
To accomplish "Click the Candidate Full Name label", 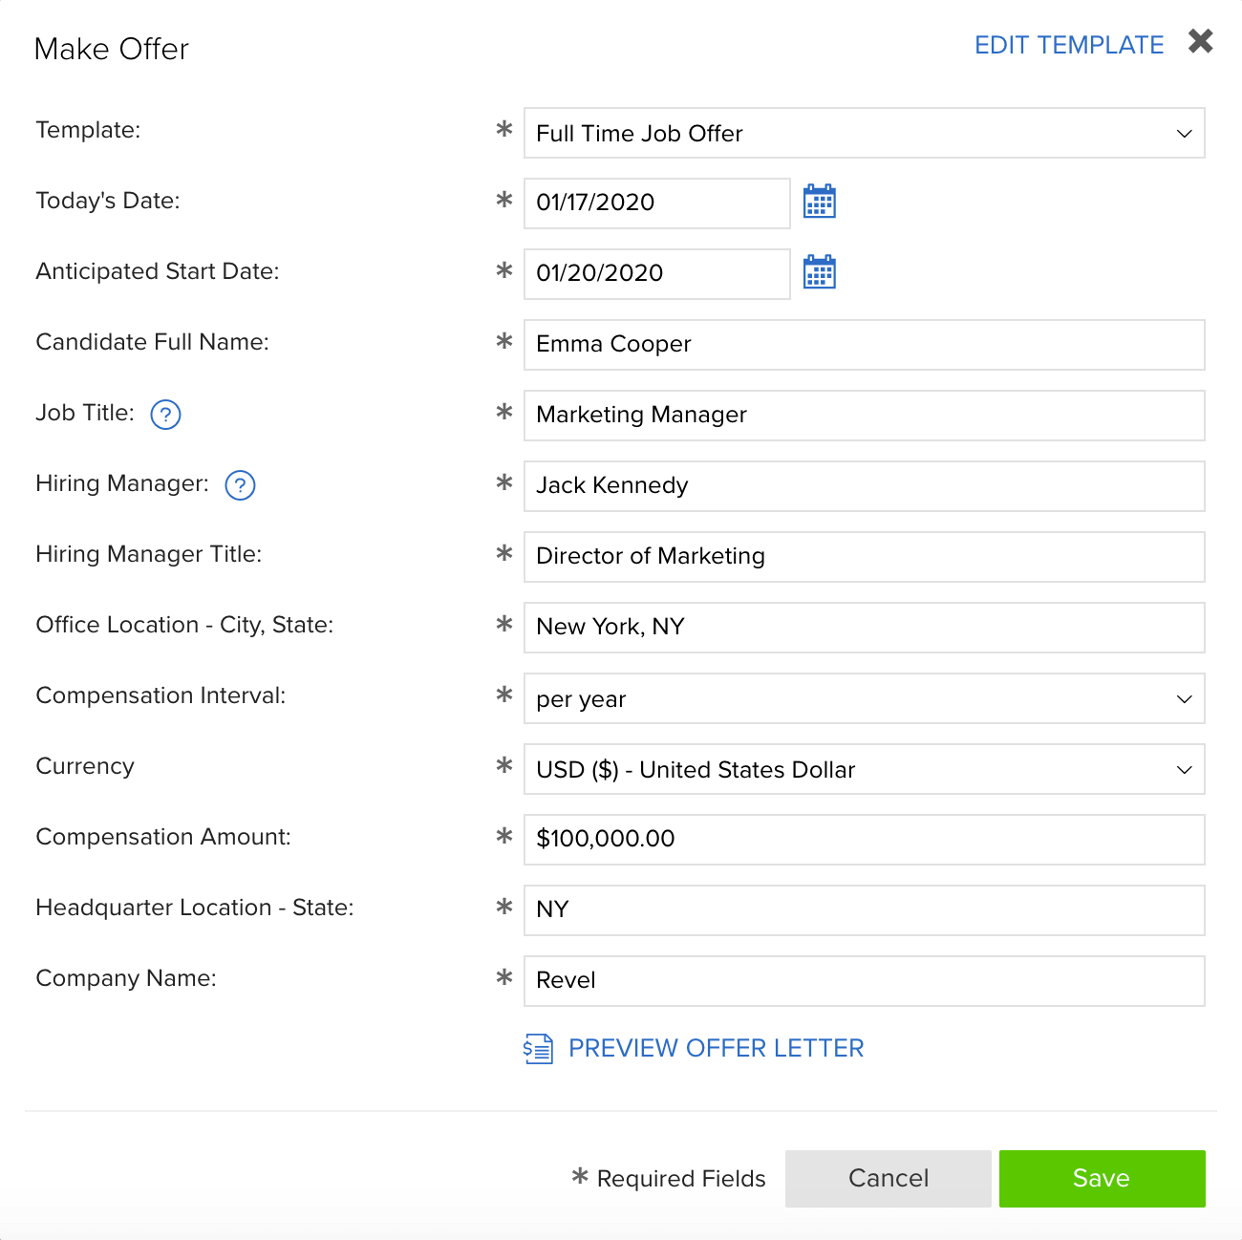I will (x=153, y=342).
